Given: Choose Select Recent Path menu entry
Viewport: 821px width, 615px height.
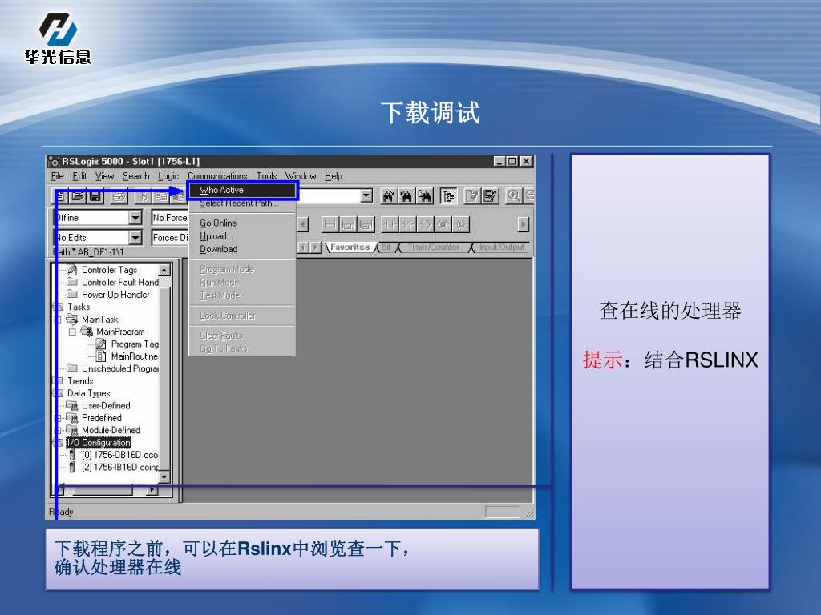Looking at the screenshot, I should pos(242,203).
